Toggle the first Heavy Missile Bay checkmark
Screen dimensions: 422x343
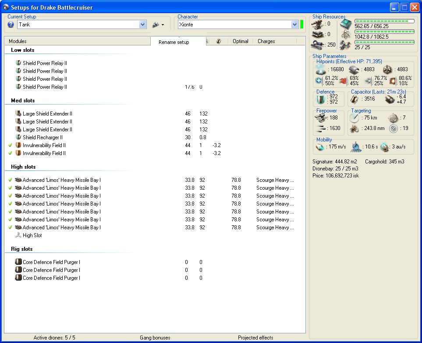pos(10,180)
